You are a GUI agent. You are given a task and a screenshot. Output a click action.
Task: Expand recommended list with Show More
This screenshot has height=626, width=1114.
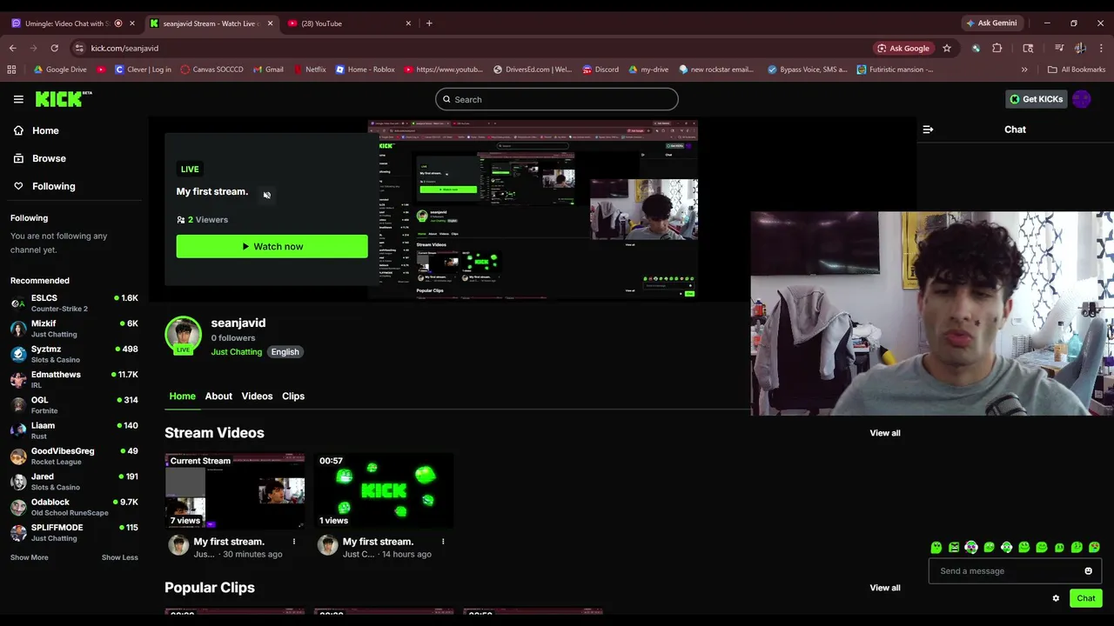(30, 557)
